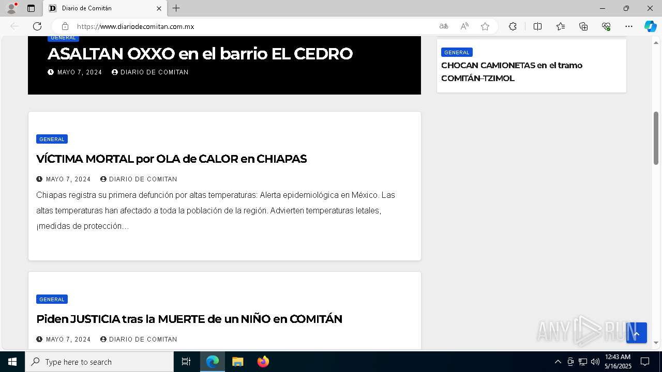Toggle the split screen icon
Viewport: 662px width, 372px height.
pyautogui.click(x=537, y=26)
